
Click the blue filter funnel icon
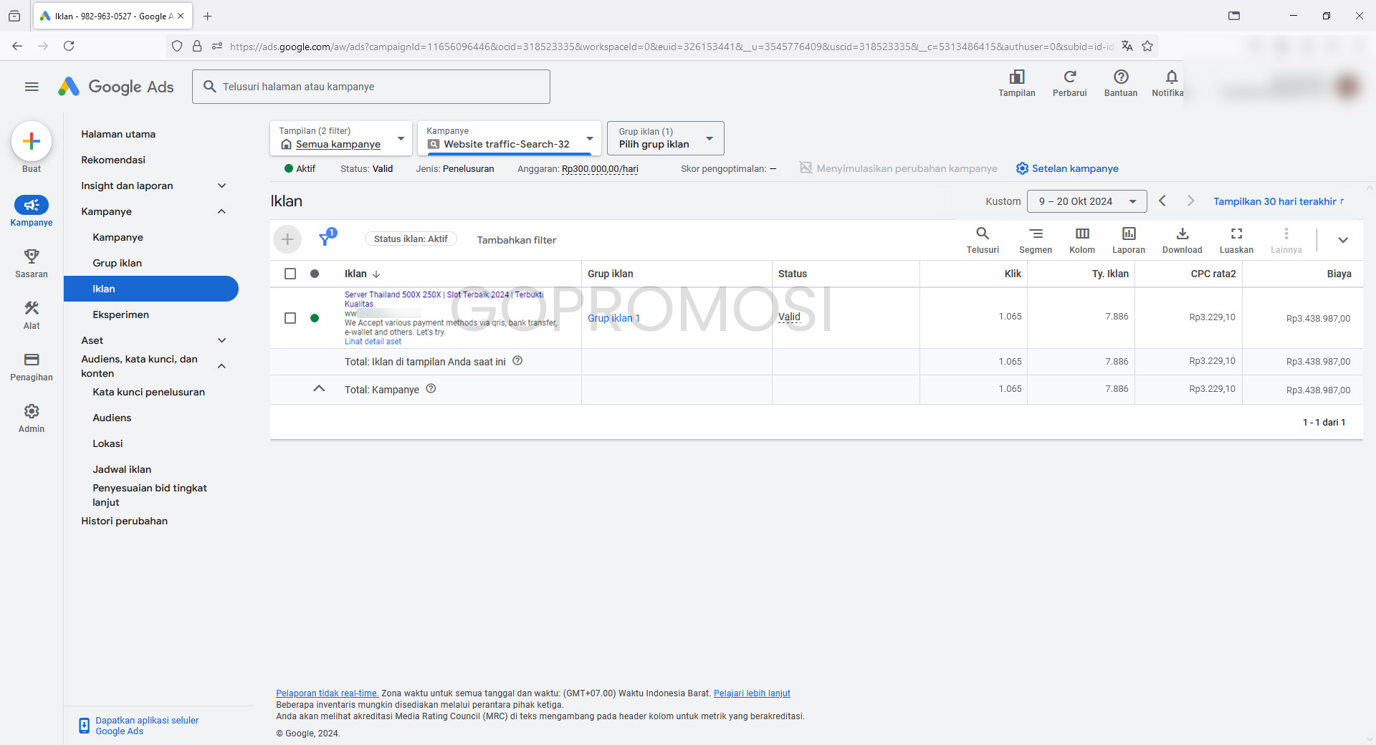(325, 239)
